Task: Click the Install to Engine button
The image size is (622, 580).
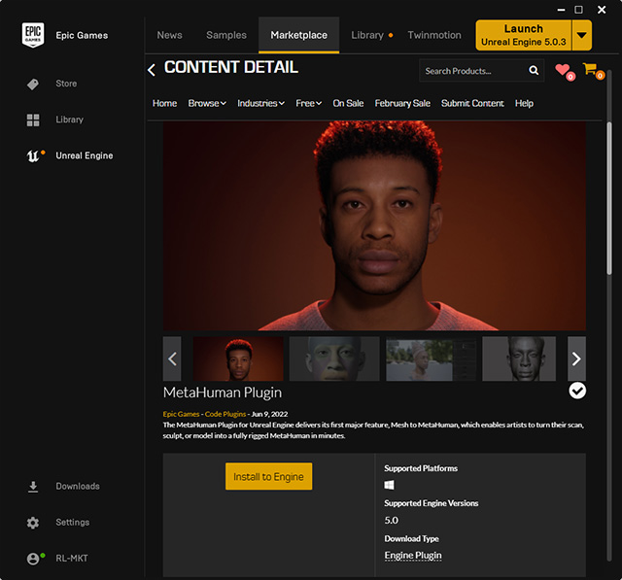Action: point(268,476)
